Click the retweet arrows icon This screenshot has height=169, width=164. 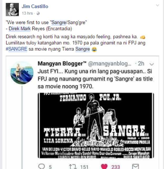(x=73, y=166)
